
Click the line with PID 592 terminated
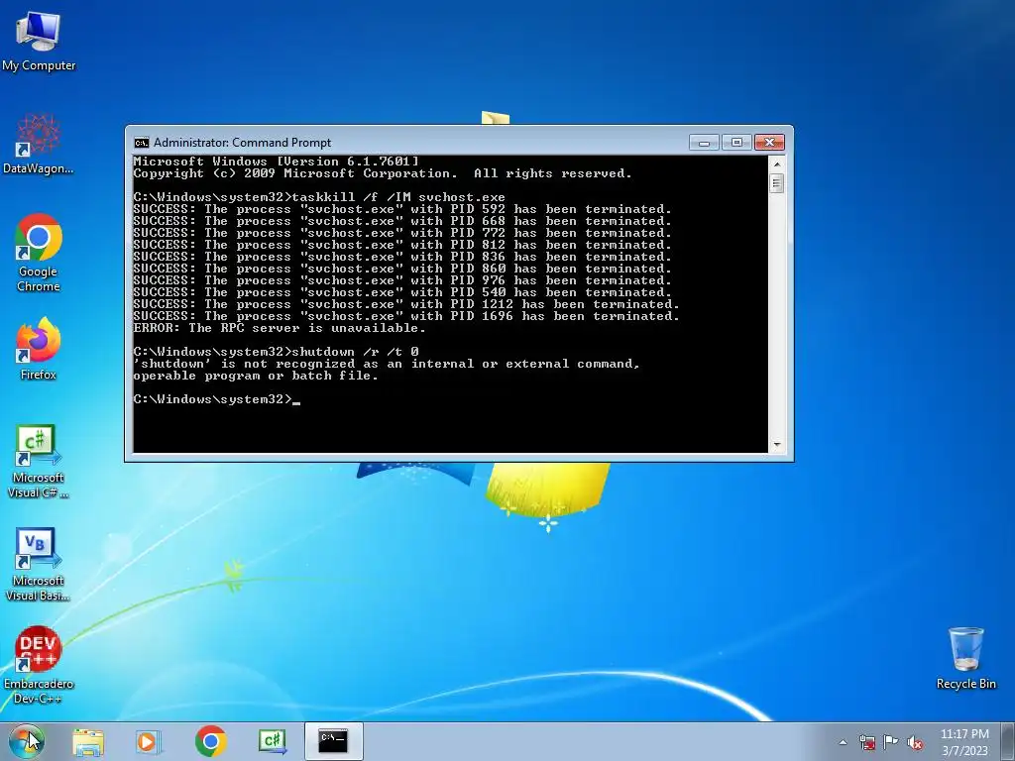click(402, 210)
